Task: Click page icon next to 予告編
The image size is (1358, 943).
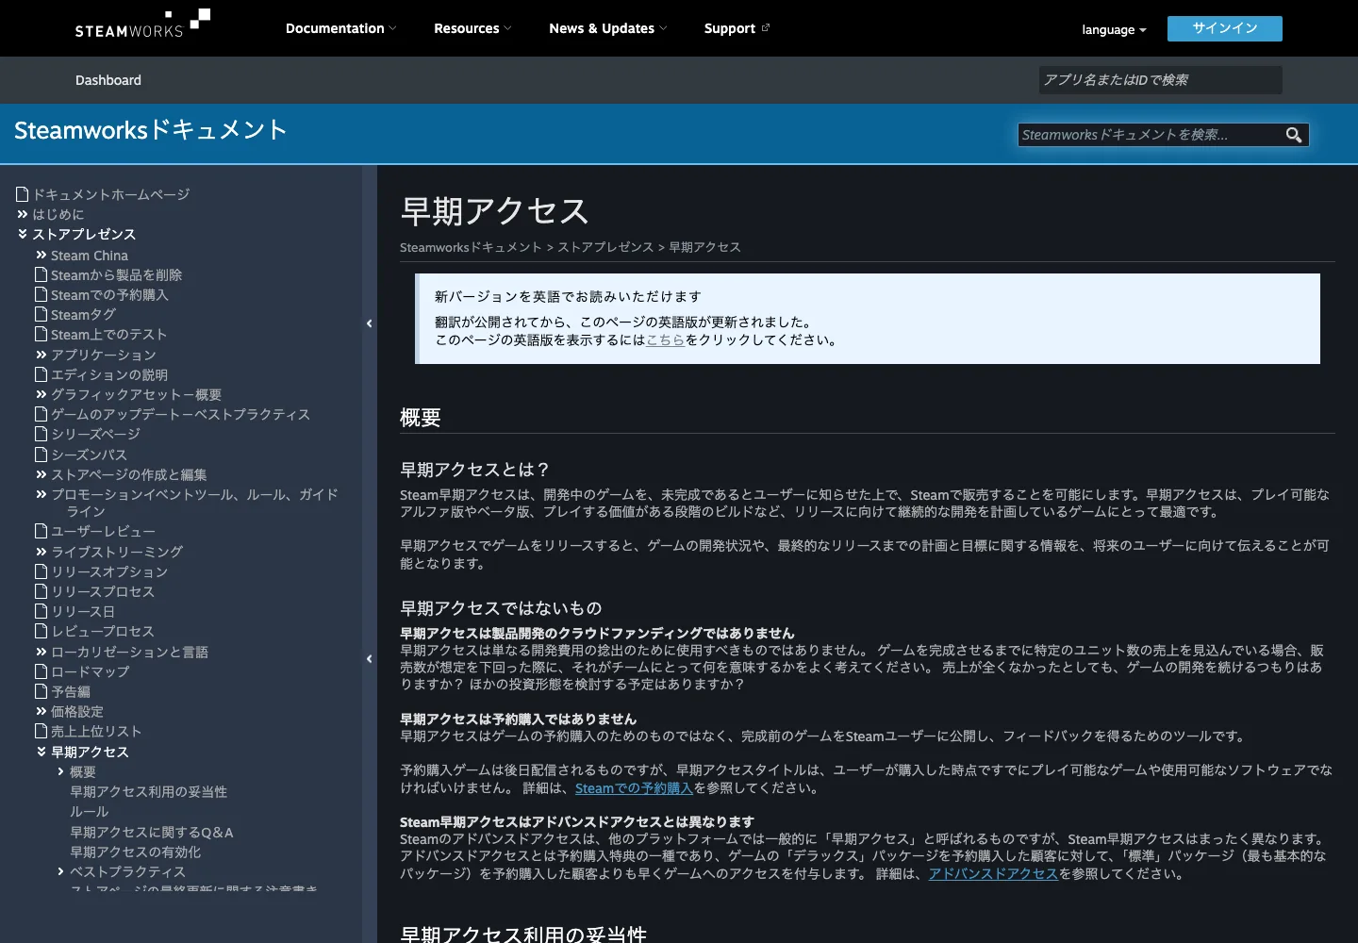Action: tap(41, 691)
